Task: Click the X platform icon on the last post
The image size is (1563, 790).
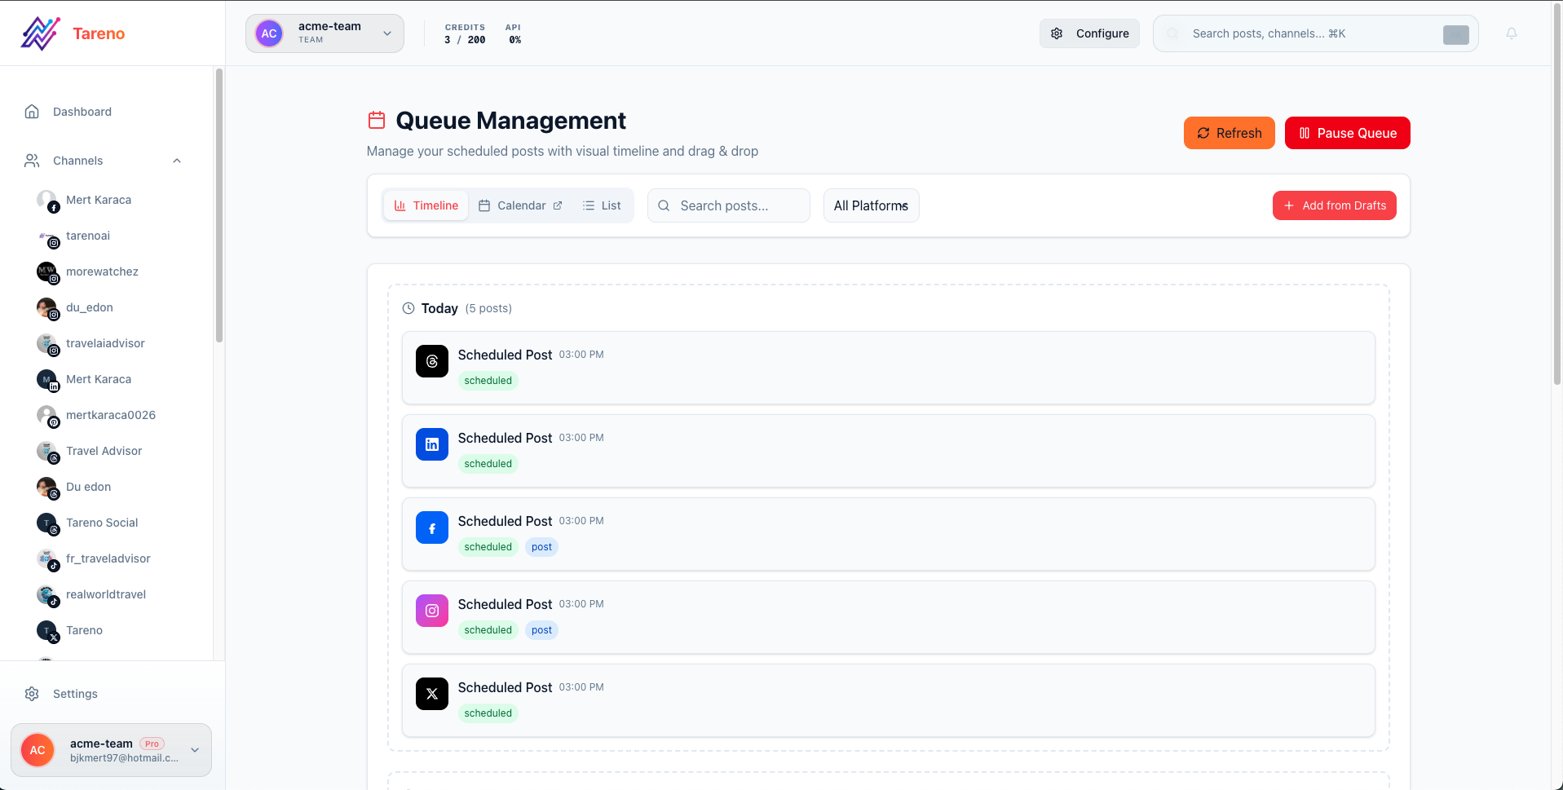Action: [431, 694]
